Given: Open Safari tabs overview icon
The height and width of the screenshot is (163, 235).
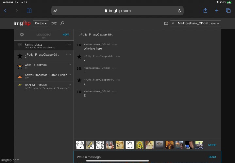Looking at the screenshot, I should 228,11.
